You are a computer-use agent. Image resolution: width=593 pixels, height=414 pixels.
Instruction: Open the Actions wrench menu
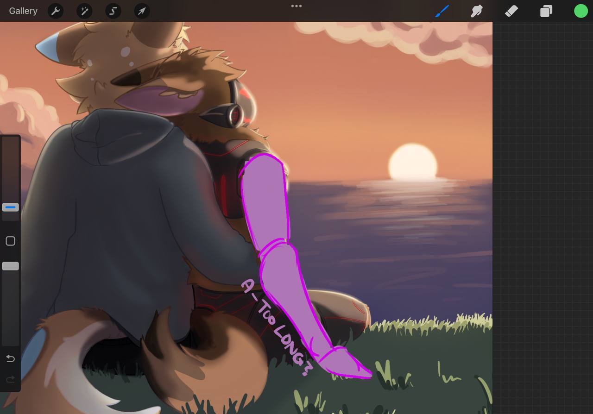click(56, 11)
